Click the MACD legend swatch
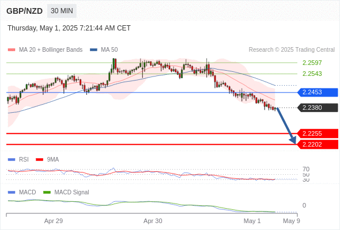Screen dimensions: 340x230 pos(12,193)
